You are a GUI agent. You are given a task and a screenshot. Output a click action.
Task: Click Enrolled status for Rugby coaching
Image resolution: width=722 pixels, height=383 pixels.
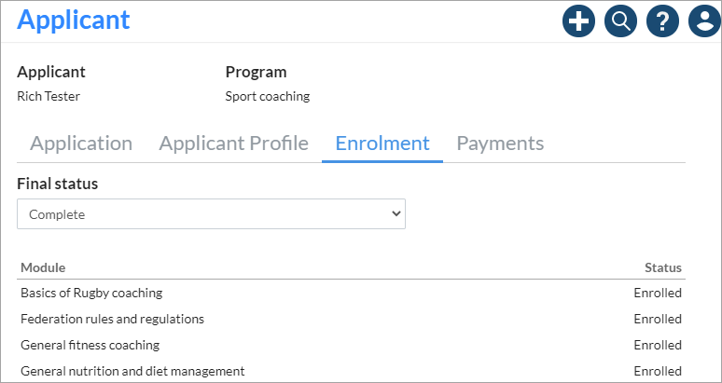[658, 293]
